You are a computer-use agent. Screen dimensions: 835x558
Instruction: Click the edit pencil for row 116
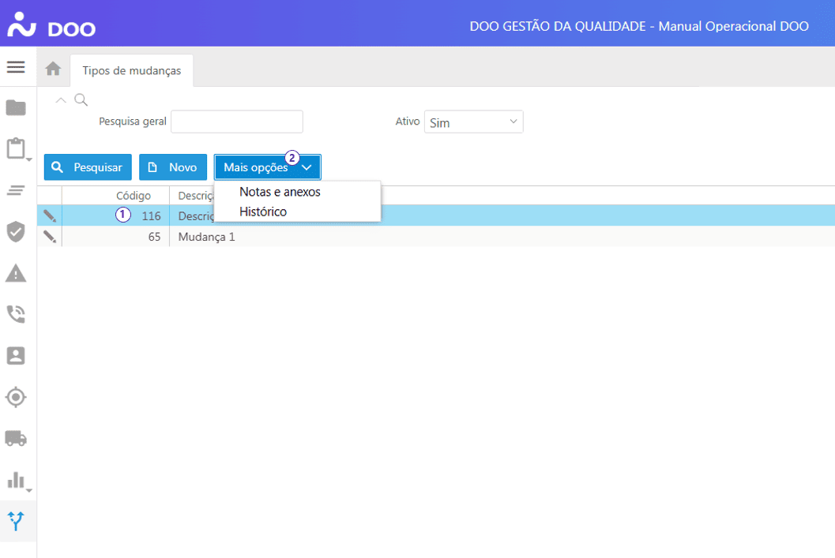50,215
